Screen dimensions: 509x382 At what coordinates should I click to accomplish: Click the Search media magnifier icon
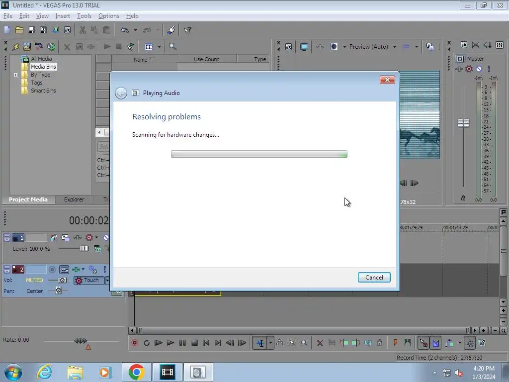tap(172, 46)
